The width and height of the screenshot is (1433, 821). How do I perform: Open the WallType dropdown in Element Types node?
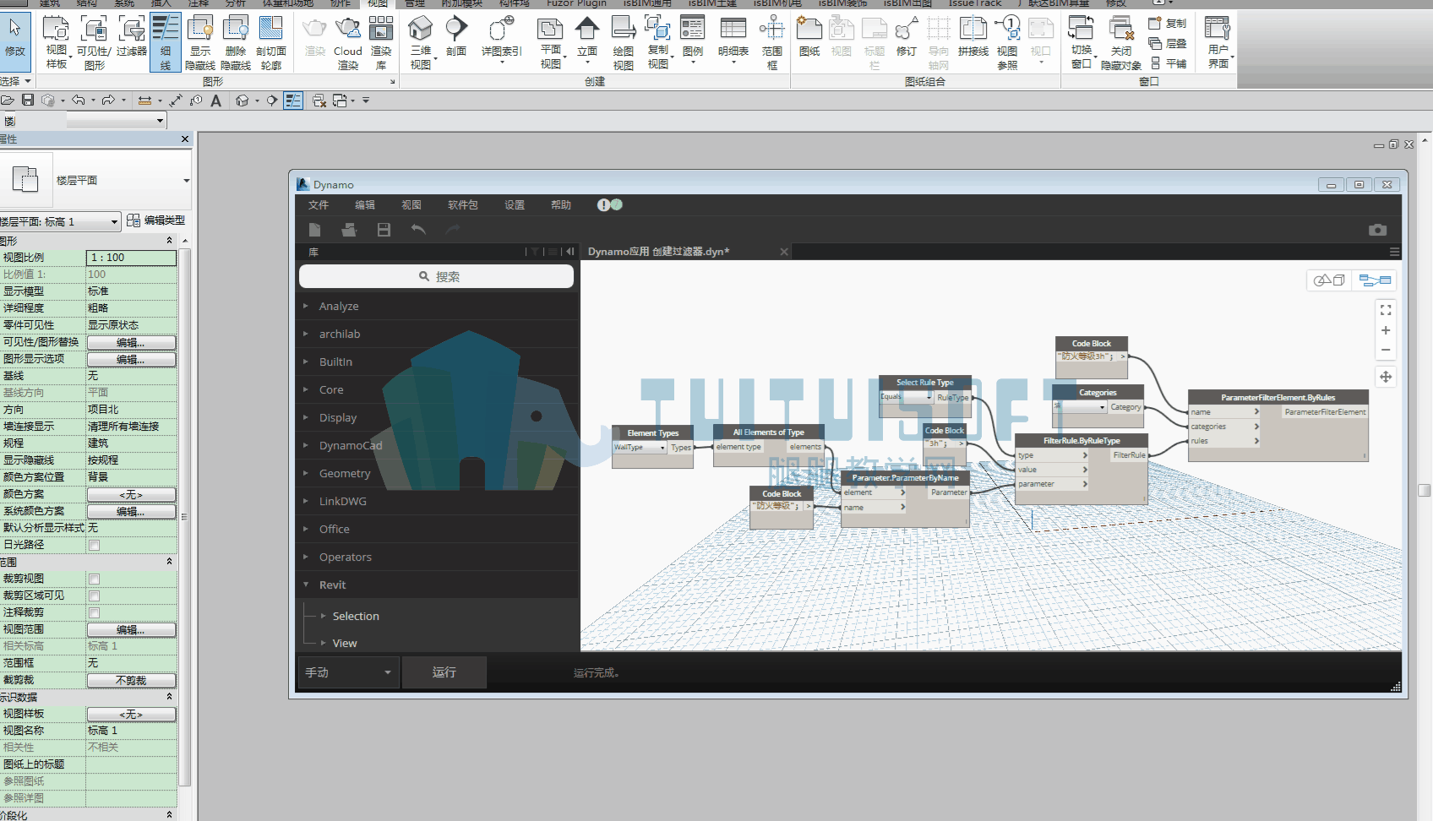click(640, 448)
